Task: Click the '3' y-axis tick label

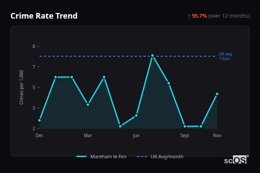Action: tap(34, 108)
